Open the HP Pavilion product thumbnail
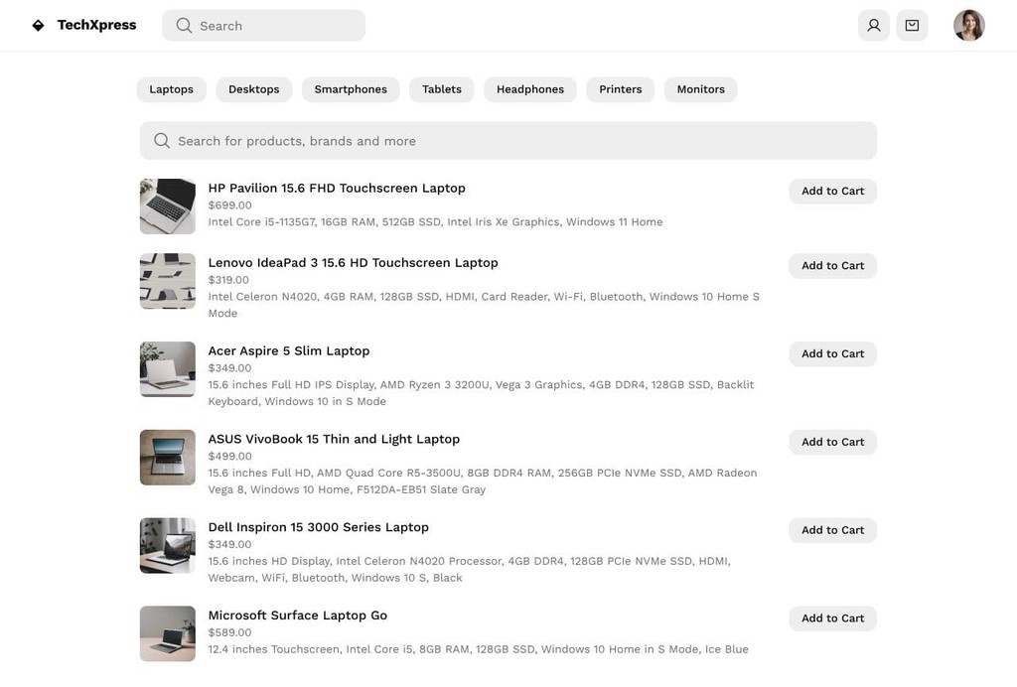1017x687 pixels. pyautogui.click(x=167, y=206)
